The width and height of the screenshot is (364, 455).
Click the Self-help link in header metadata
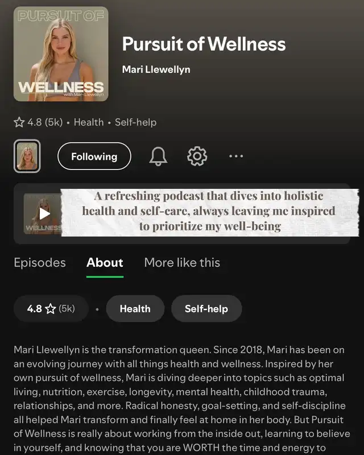coord(135,122)
